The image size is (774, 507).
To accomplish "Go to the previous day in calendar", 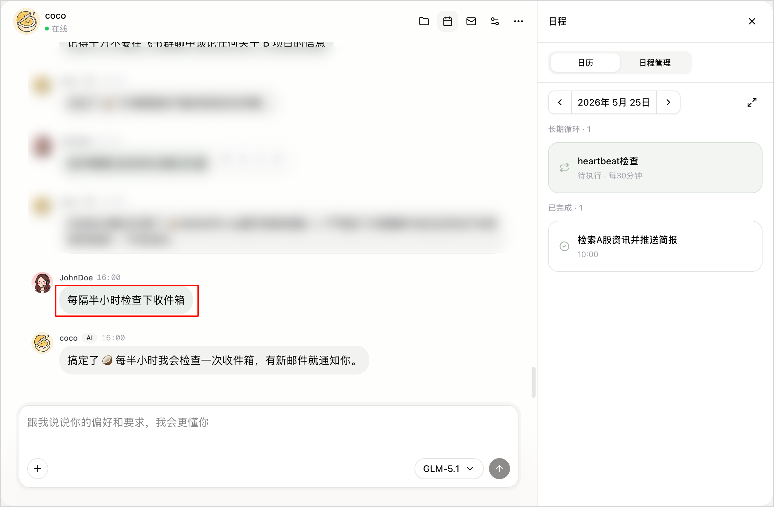I will tap(560, 102).
